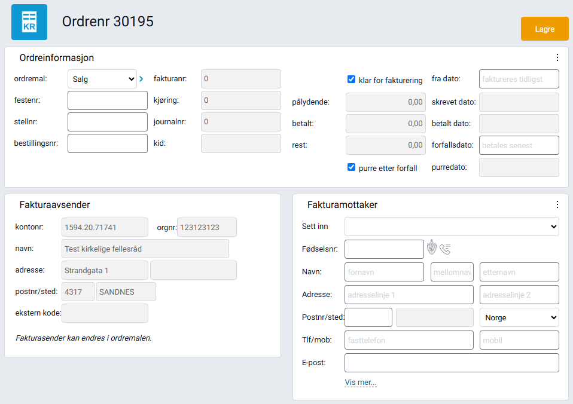This screenshot has width=573, height=404.
Task: Focus the bestillingsnr text field
Action: [107, 143]
